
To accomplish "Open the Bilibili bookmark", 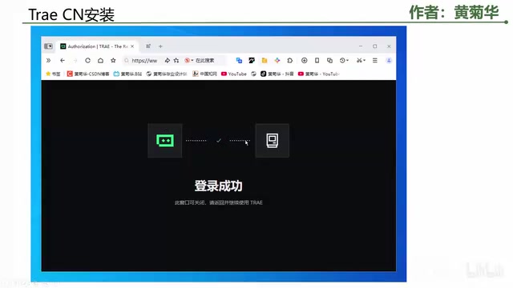I will (127, 74).
